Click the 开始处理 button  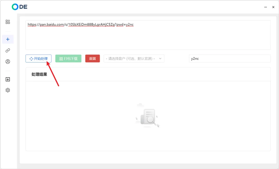38,59
